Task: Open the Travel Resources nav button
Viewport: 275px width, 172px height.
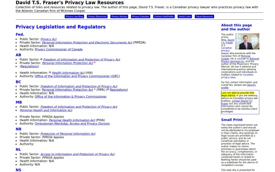Action: (204, 17)
